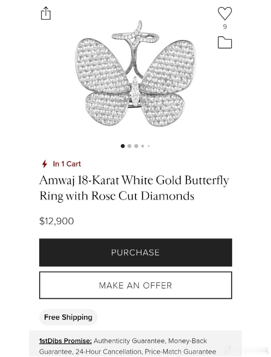The height and width of the screenshot is (357, 271).
Task: Favorite the item with heart icon
Action: (225, 13)
